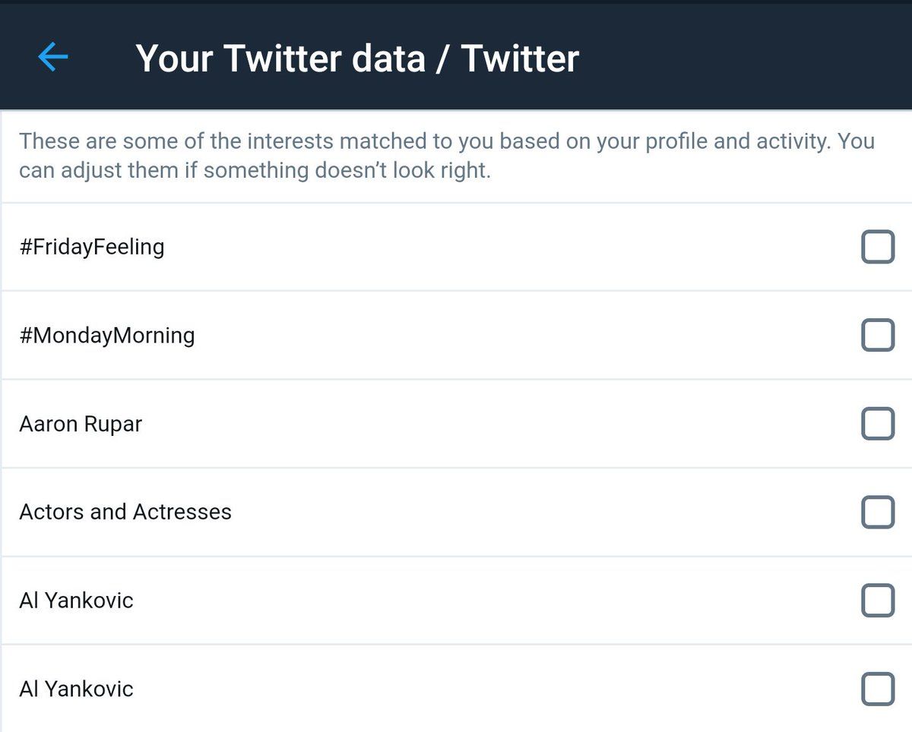Click the #MondayMorning label text

point(107,335)
